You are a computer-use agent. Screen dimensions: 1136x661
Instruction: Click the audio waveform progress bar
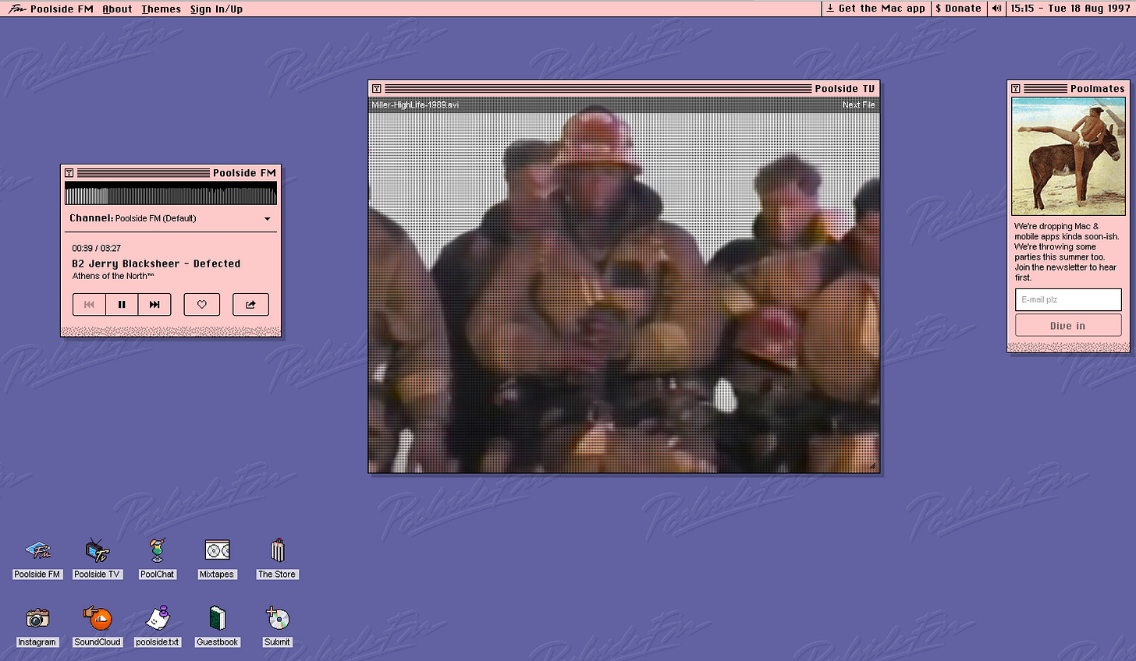click(170, 195)
